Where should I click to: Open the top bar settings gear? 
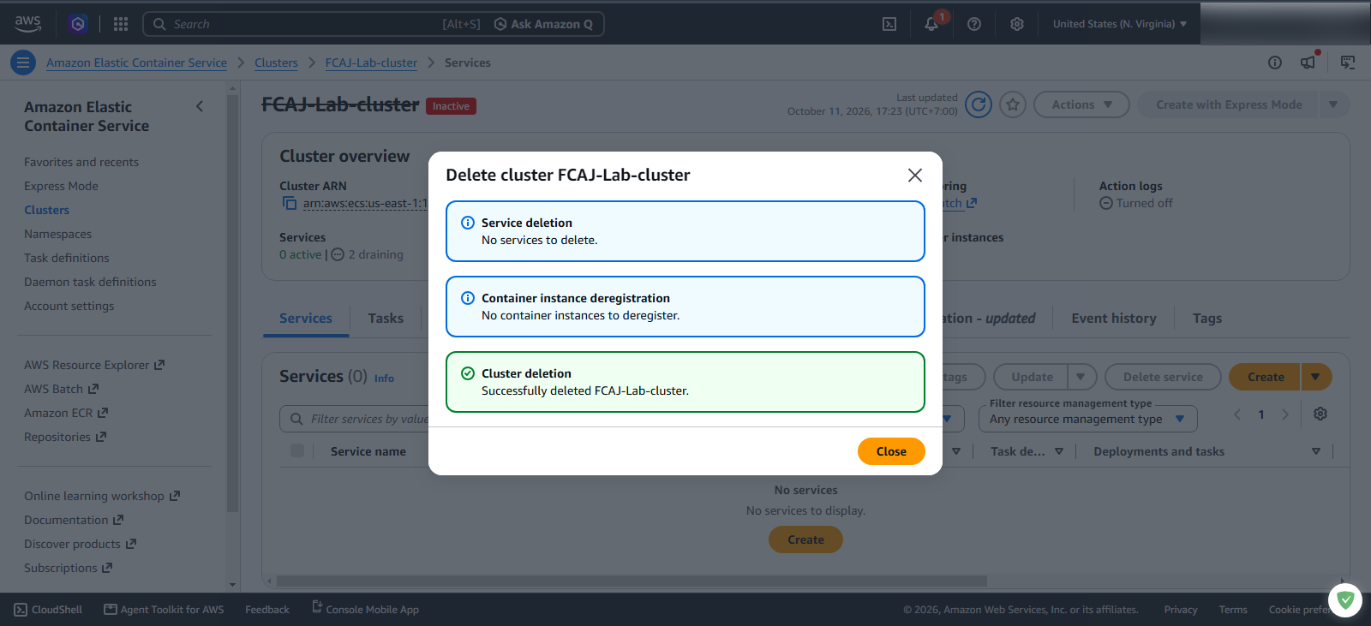click(1017, 24)
